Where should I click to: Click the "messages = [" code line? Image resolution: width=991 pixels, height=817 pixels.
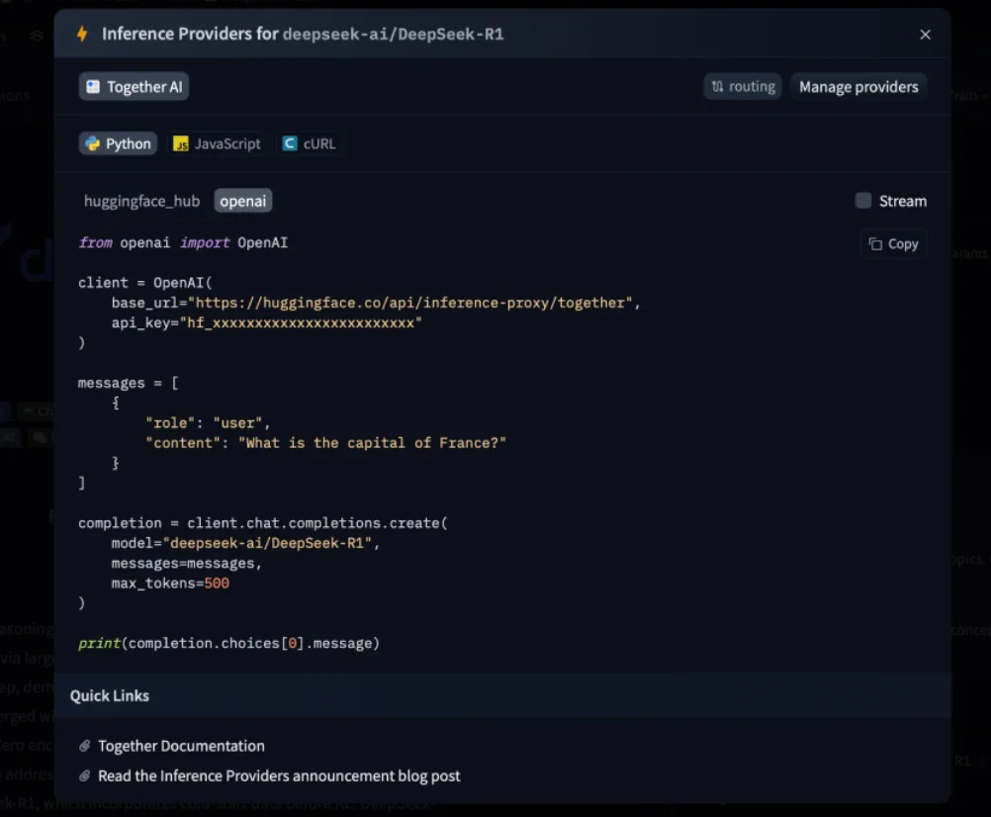129,383
